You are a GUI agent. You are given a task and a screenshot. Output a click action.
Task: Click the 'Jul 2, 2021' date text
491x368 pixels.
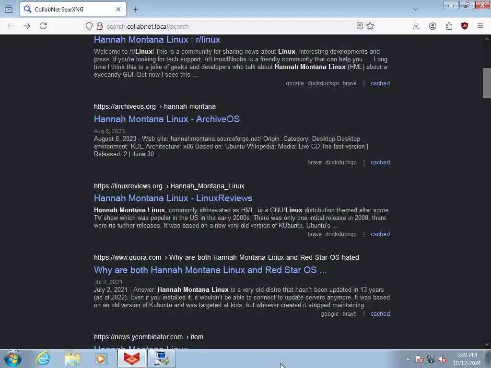click(x=108, y=282)
